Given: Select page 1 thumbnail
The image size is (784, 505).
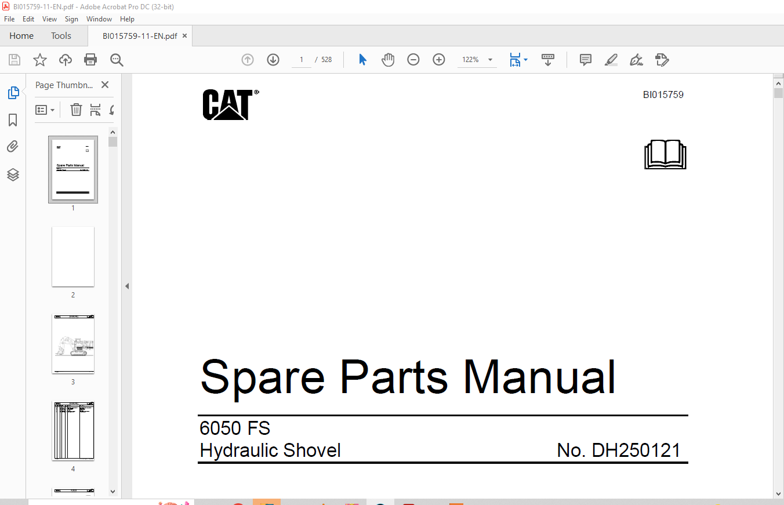Looking at the screenshot, I should coord(73,170).
